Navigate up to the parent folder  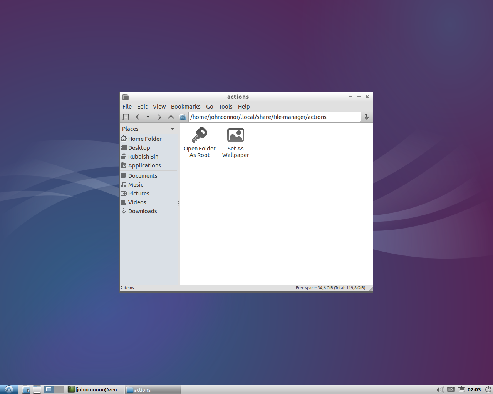point(171,117)
